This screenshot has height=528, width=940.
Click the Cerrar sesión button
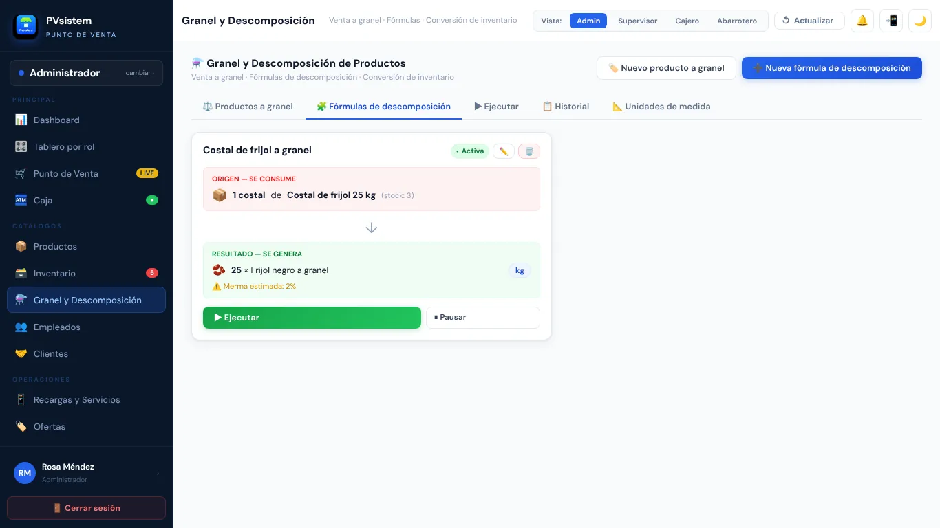pyautogui.click(x=86, y=508)
